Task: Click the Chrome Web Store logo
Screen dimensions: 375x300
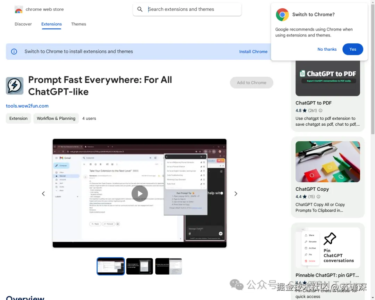Action: tap(19, 9)
